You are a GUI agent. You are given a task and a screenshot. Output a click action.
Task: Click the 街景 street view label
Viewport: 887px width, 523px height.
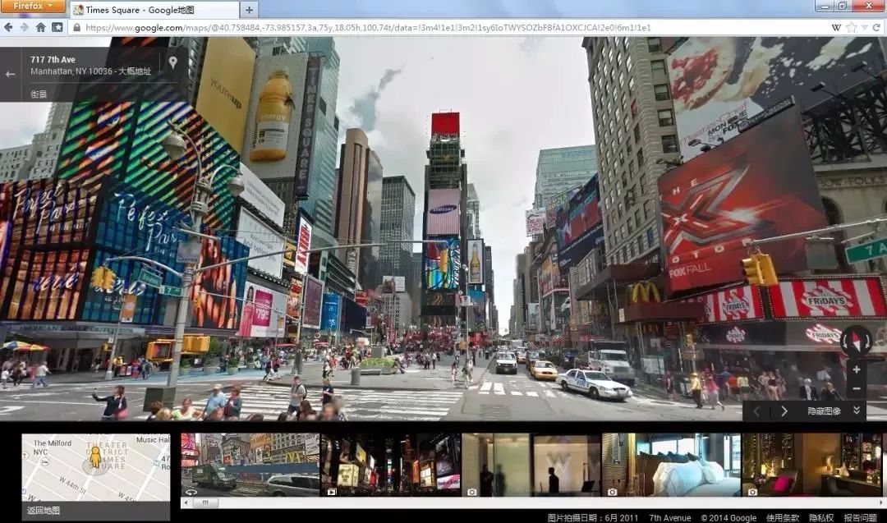pyautogui.click(x=39, y=94)
